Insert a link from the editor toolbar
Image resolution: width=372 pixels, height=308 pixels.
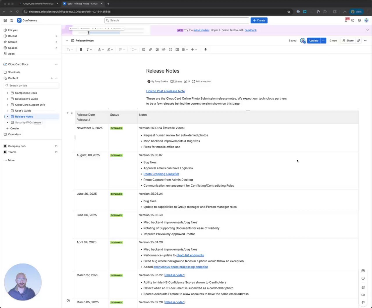(150, 50)
